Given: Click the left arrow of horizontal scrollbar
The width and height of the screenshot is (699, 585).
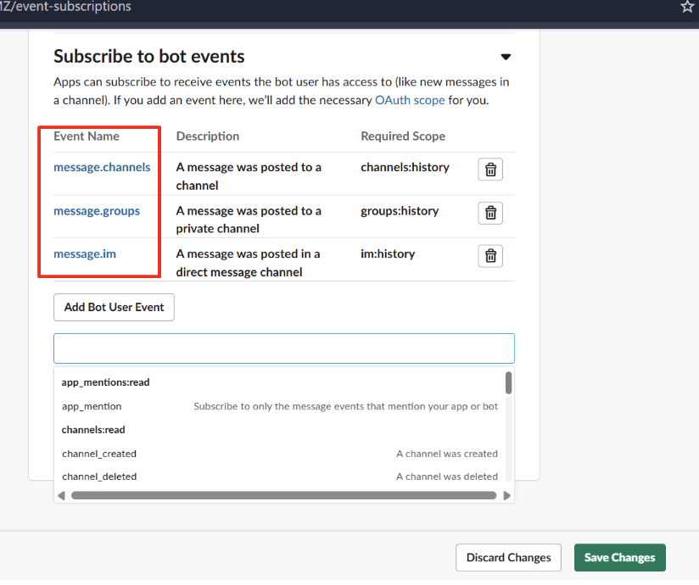Looking at the screenshot, I should coord(62,495).
